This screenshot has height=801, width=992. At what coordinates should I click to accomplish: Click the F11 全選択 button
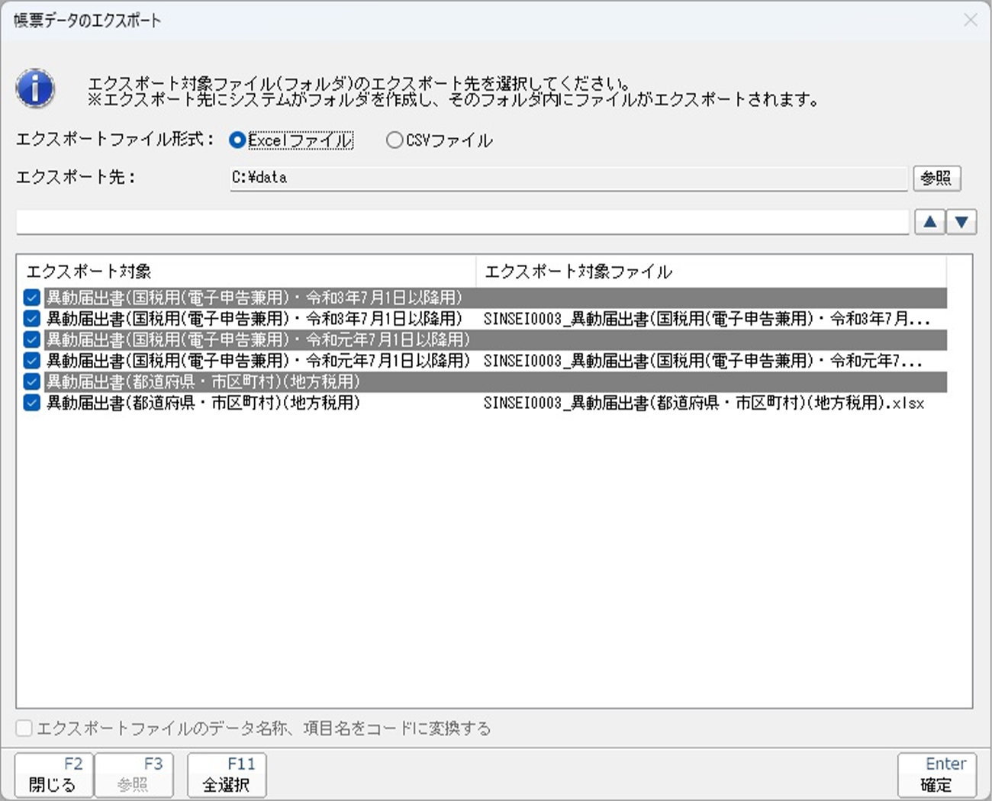(227, 775)
